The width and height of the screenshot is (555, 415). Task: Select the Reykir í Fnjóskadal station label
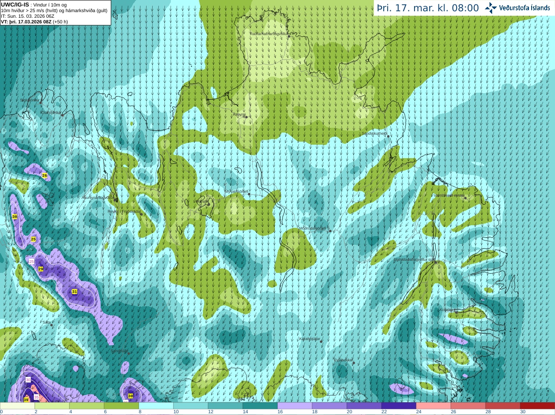(x=124, y=211)
